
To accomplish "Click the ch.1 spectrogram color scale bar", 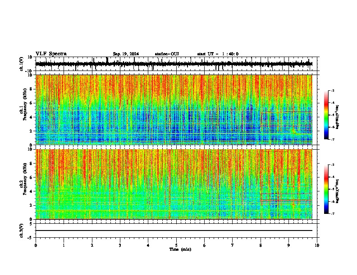I will click(x=326, y=115).
